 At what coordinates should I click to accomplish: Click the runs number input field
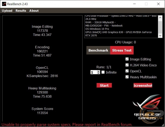pos(94,72)
